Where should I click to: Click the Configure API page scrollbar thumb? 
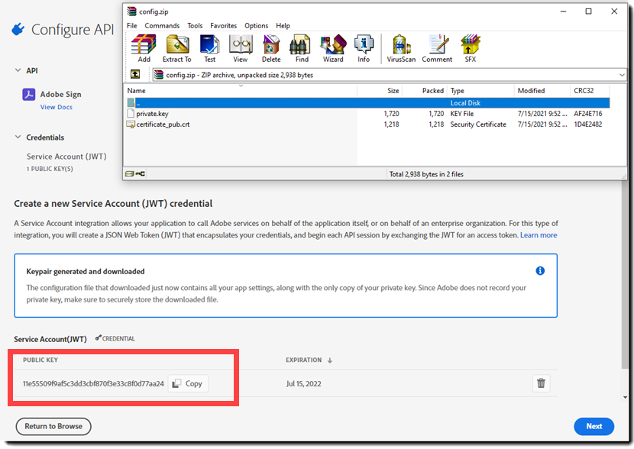click(x=625, y=275)
